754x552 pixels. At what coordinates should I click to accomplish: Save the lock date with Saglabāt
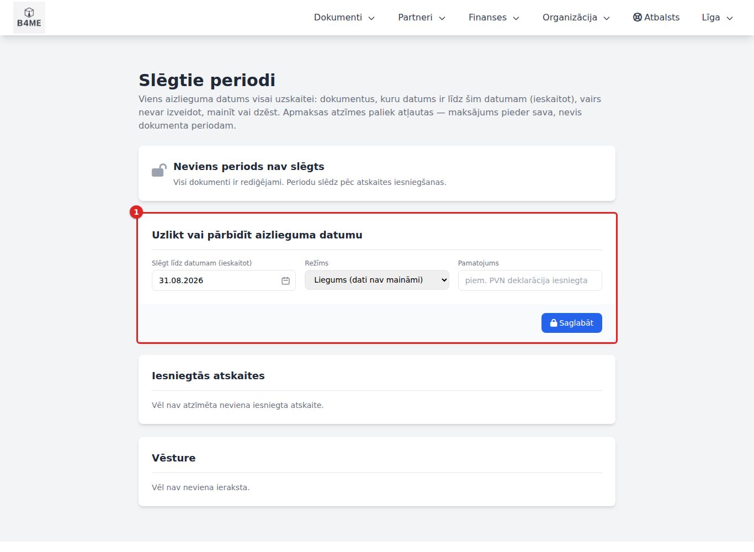pyautogui.click(x=572, y=323)
